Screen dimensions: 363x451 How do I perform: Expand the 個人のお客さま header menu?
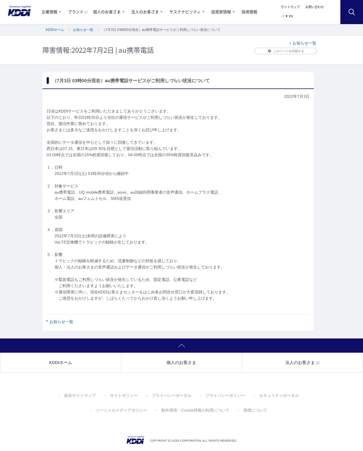tap(109, 12)
